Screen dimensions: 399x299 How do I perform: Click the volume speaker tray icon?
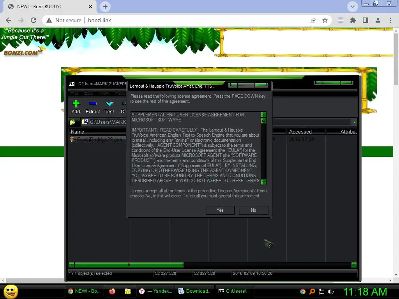click(330, 292)
